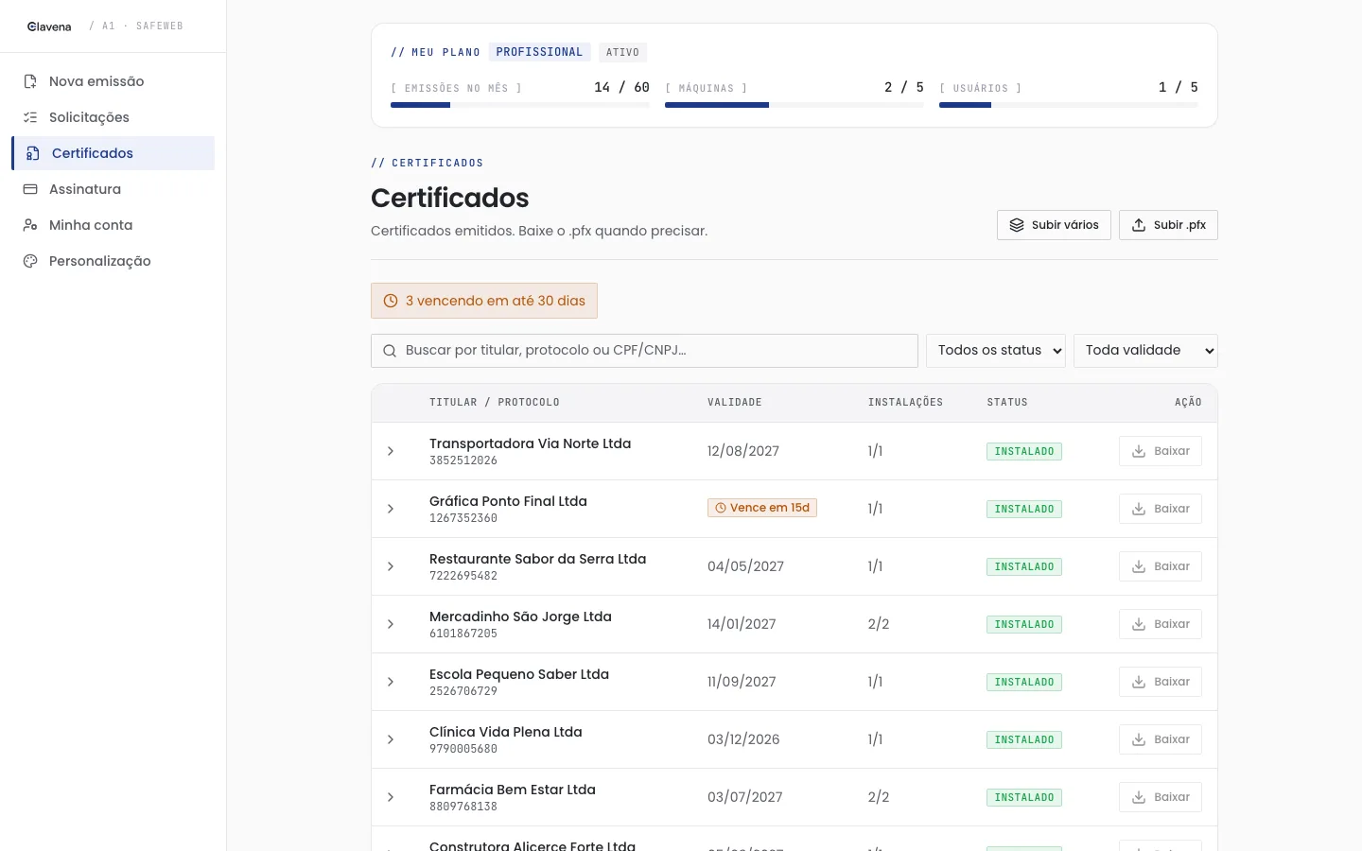Go to Nova emissão in sidebar
The height and width of the screenshot is (851, 1362).
click(113, 81)
